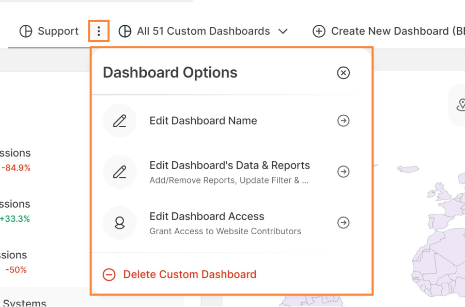This screenshot has width=465, height=307.
Task: Expand dropdown chevron of All 51 Custom Dashboards
Action: [283, 32]
